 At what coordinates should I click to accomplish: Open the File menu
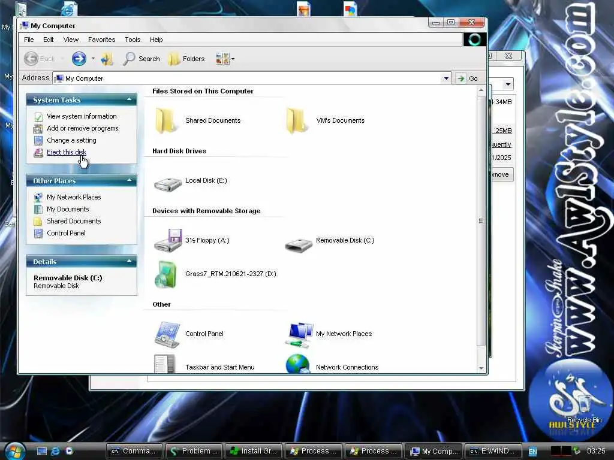click(x=29, y=40)
